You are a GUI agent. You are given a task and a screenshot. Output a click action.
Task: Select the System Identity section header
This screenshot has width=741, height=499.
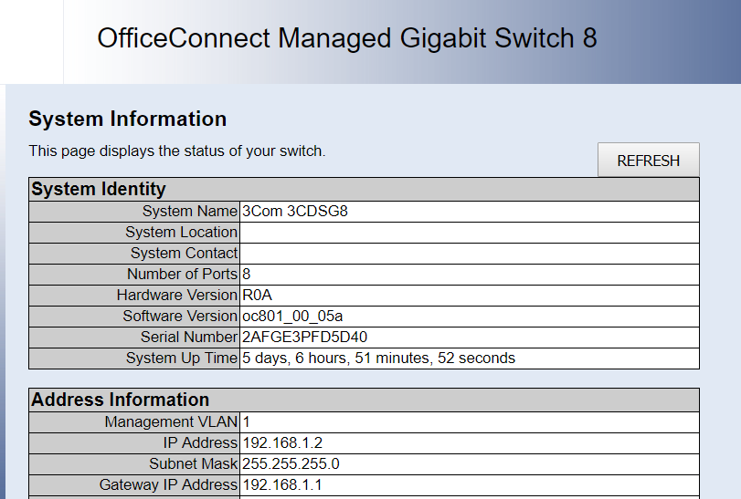(99, 189)
